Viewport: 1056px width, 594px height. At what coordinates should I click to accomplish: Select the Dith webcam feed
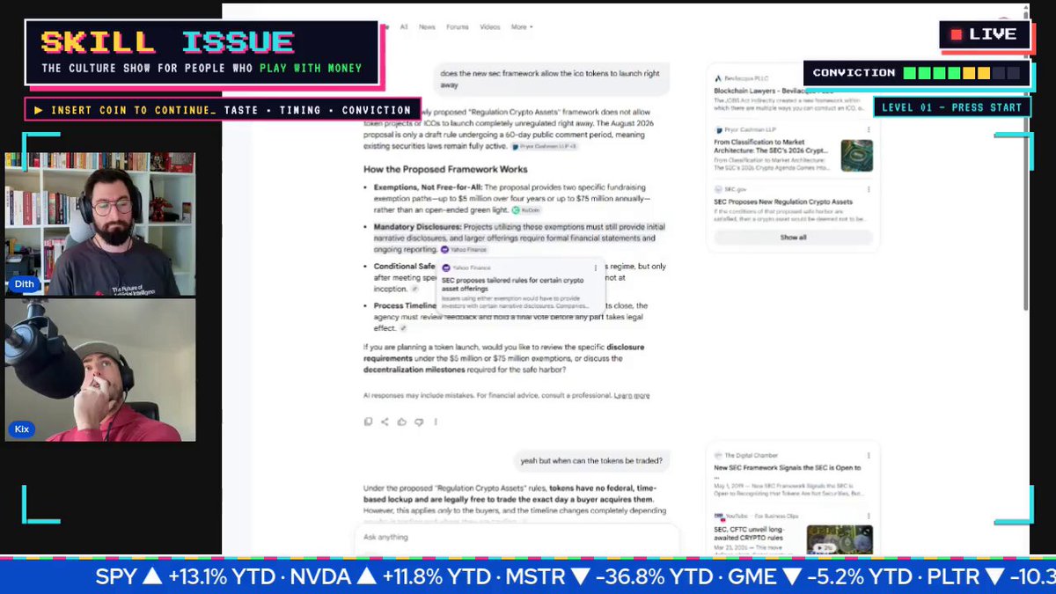pos(100,224)
